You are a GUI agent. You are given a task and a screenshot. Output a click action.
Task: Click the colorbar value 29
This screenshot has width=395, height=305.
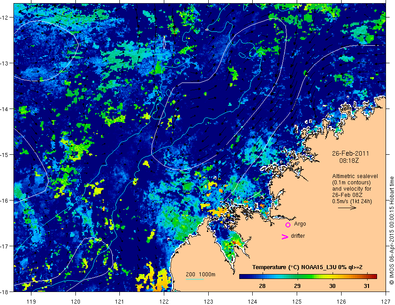coord(297,286)
